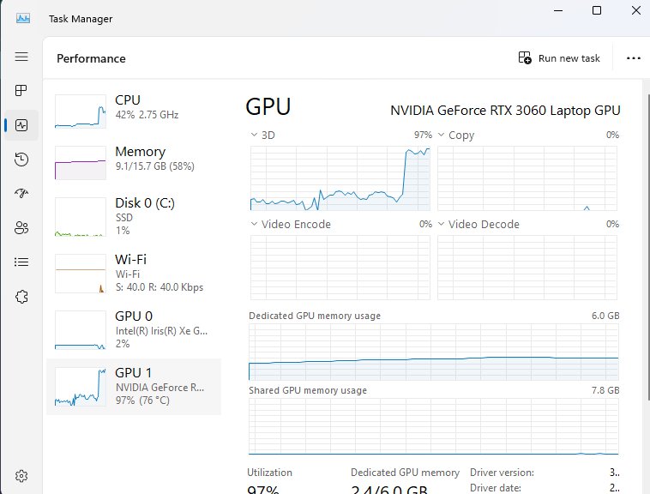
Task: Select GPU 1 NVIDIA GeForce entry
Action: (134, 387)
